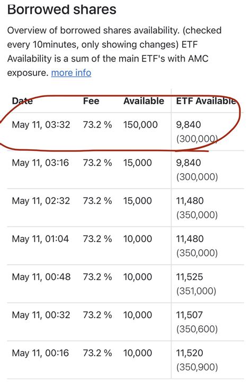
Task: Select the May 11, 03:16 date cell
Action: [x=41, y=163]
